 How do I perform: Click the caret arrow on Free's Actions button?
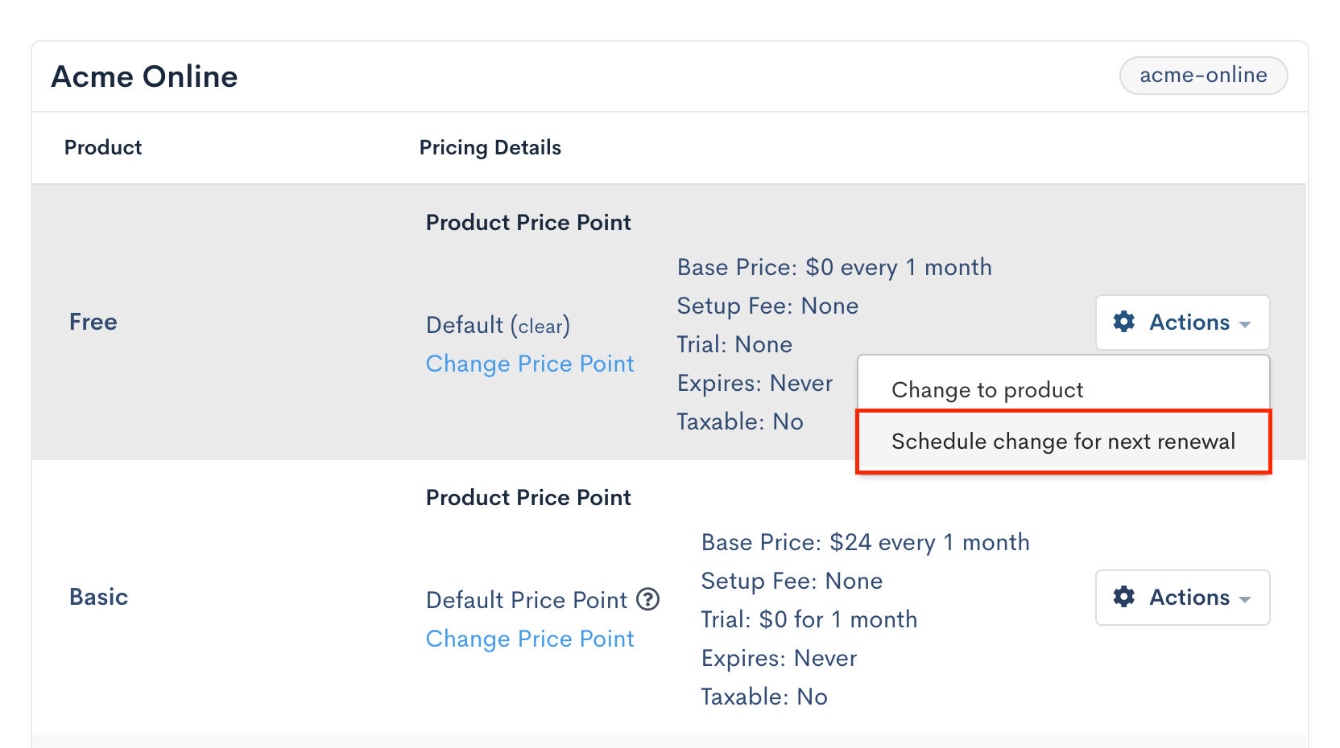(1244, 323)
